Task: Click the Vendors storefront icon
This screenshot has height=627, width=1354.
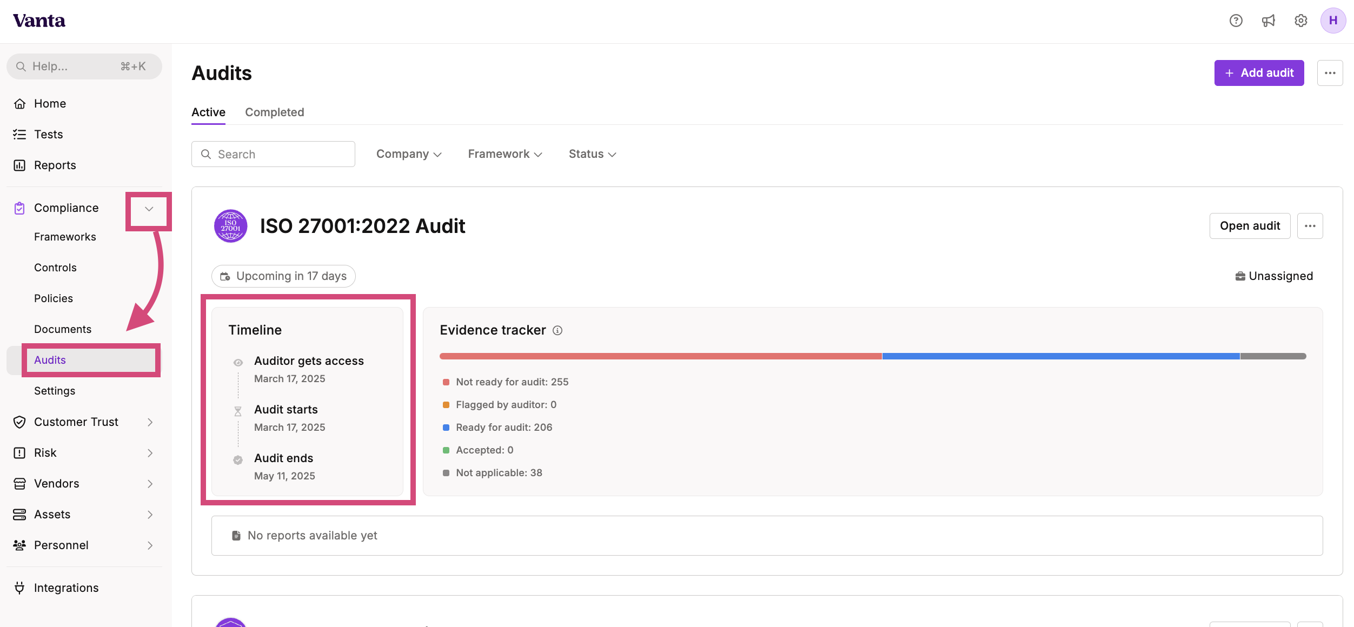Action: (19, 484)
